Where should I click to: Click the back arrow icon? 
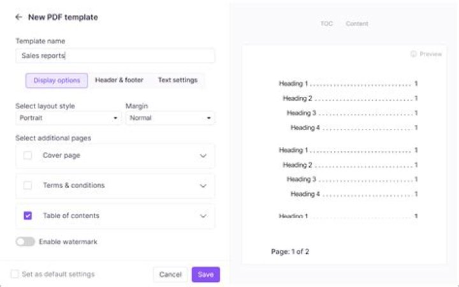click(18, 17)
